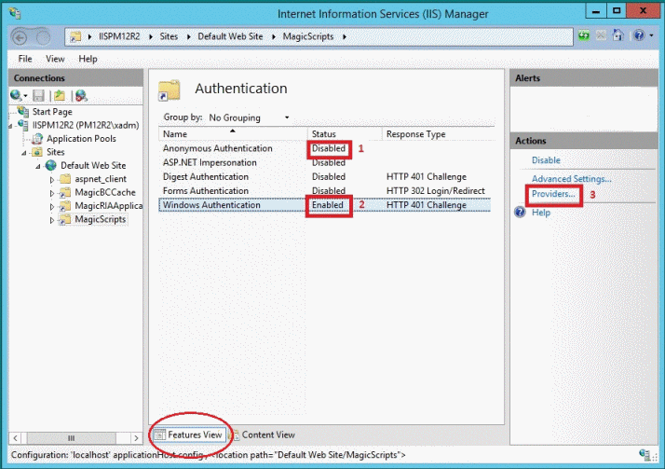The image size is (665, 469).
Task: Expand the MagicBCCache tree node
Action: pos(52,193)
